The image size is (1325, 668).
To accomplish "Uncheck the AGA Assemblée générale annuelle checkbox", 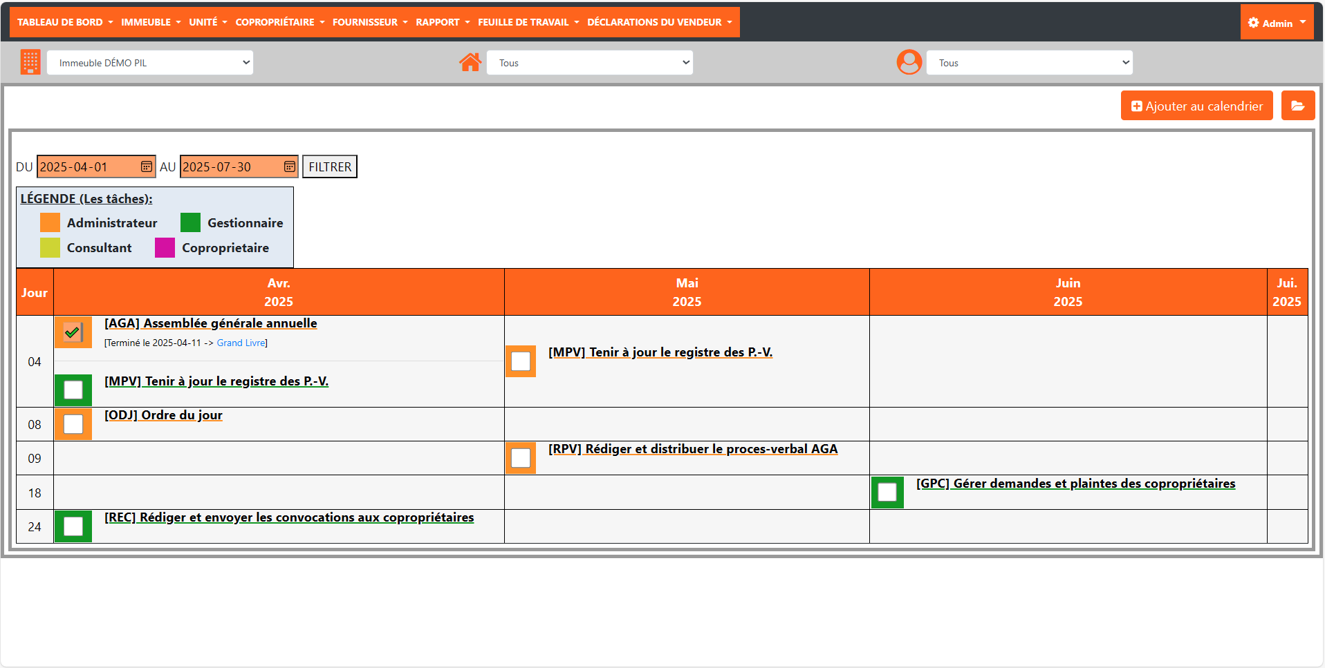I will (x=73, y=332).
